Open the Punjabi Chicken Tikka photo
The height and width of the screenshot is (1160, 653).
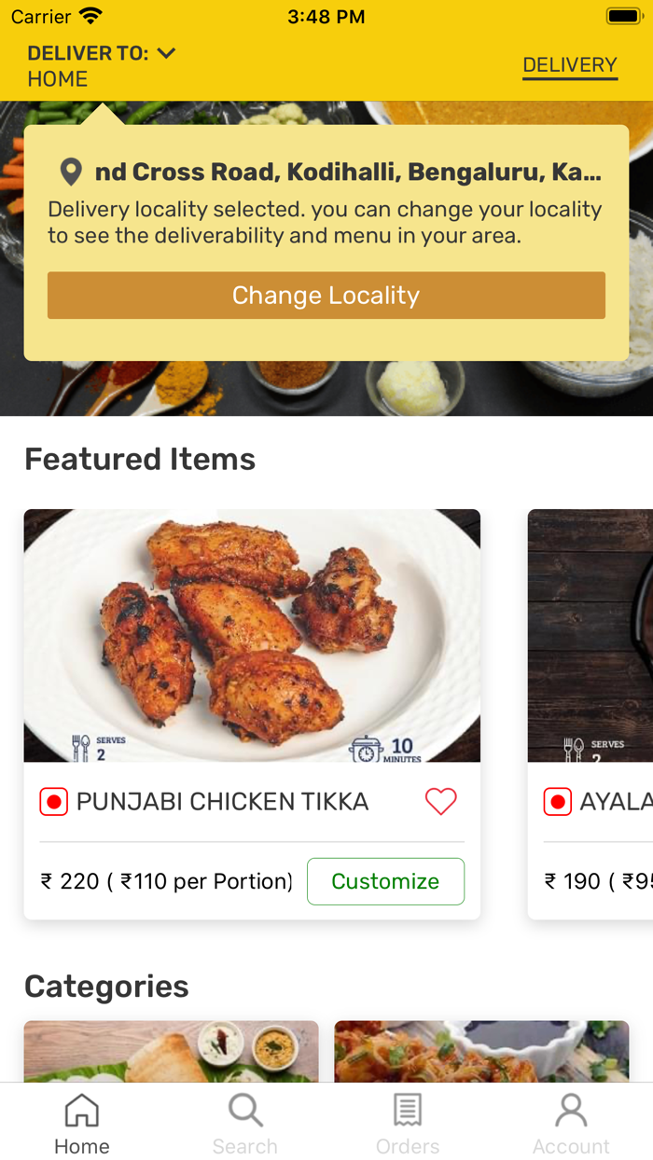pyautogui.click(x=252, y=634)
